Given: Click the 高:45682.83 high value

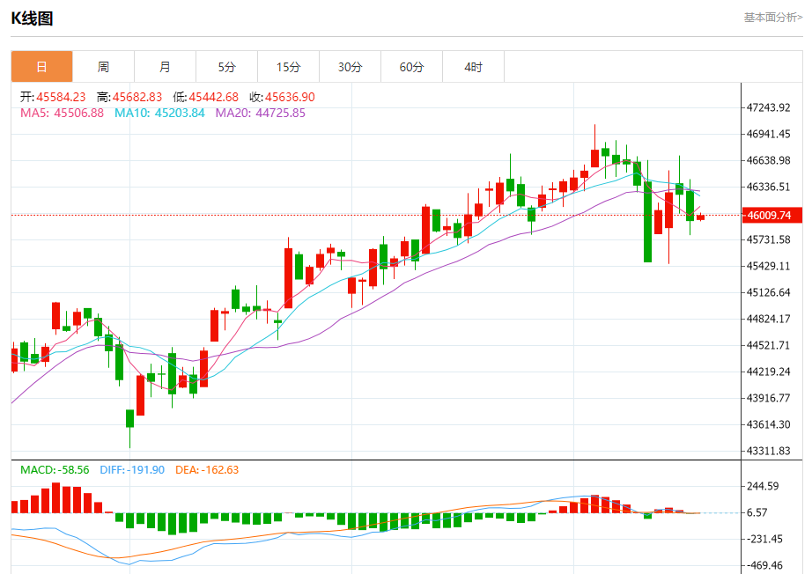Looking at the screenshot, I should pos(129,97).
